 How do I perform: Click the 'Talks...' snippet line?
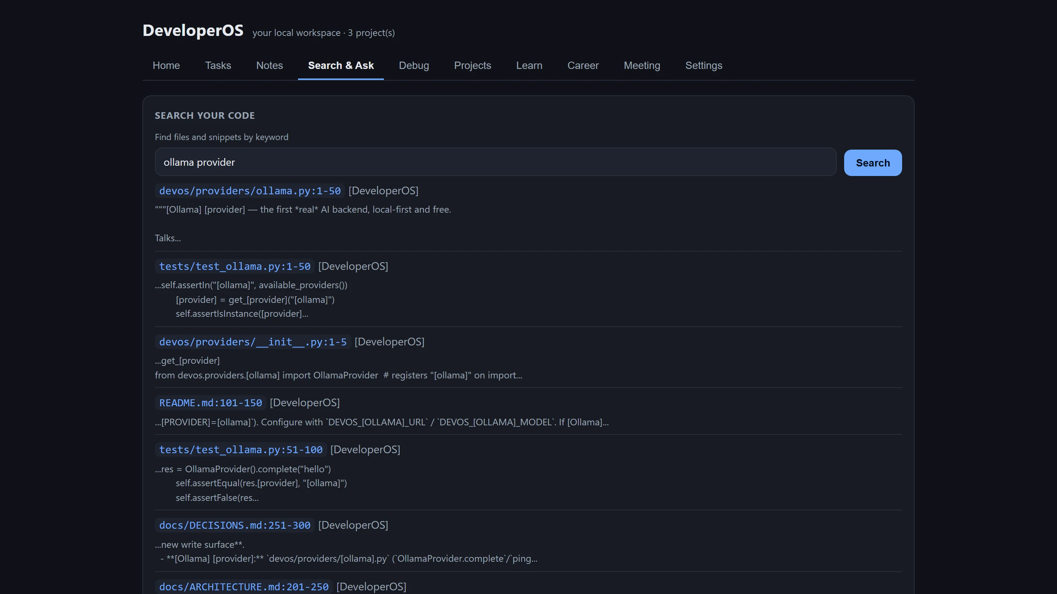168,238
